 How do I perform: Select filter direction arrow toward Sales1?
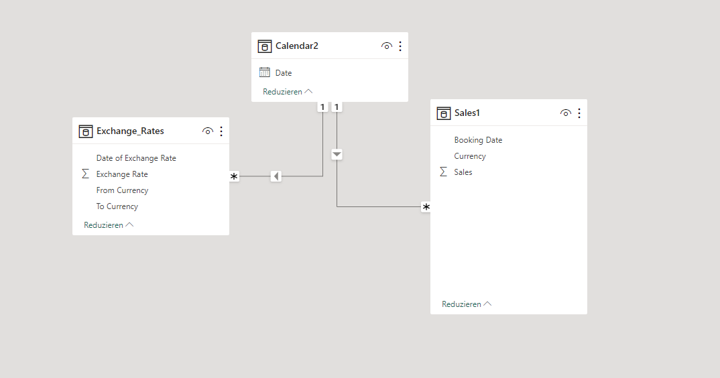coord(337,154)
